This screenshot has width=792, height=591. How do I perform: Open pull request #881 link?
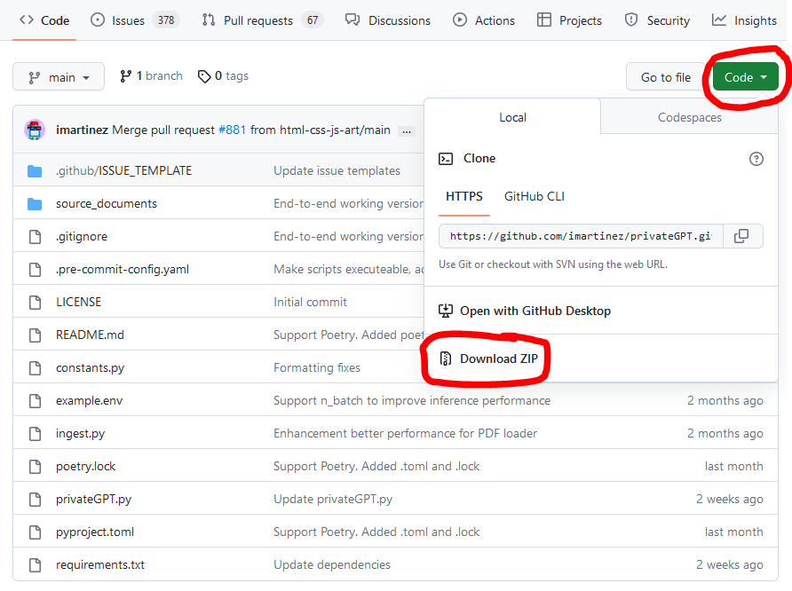233,130
